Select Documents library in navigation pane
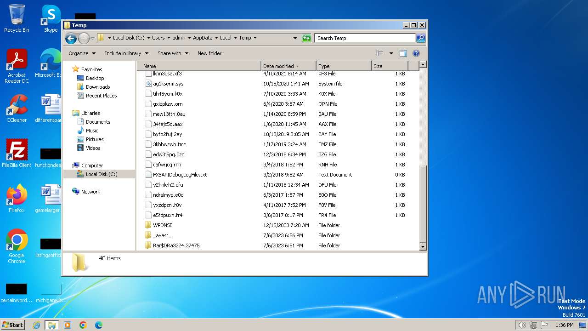 pyautogui.click(x=98, y=122)
